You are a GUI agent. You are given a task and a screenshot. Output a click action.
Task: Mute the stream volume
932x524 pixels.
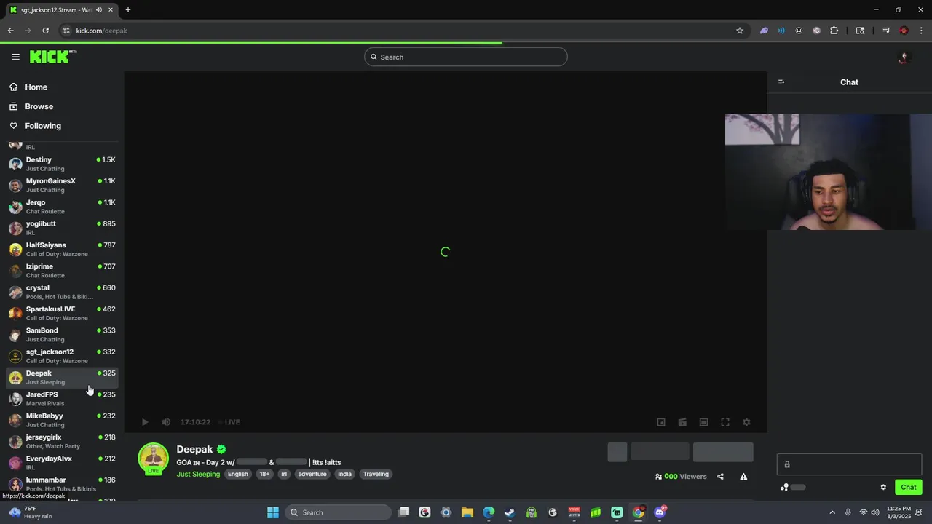click(x=166, y=422)
